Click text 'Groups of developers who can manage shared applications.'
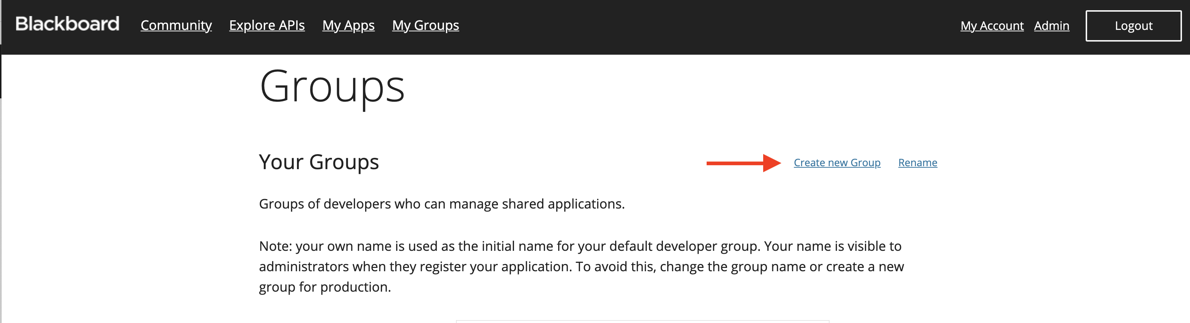 tap(442, 204)
